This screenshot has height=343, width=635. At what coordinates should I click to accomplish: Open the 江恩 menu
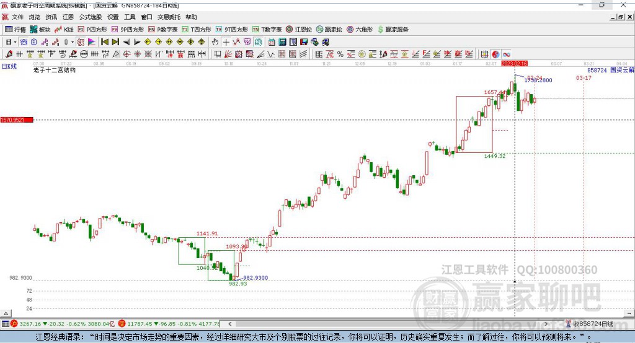tap(68, 17)
